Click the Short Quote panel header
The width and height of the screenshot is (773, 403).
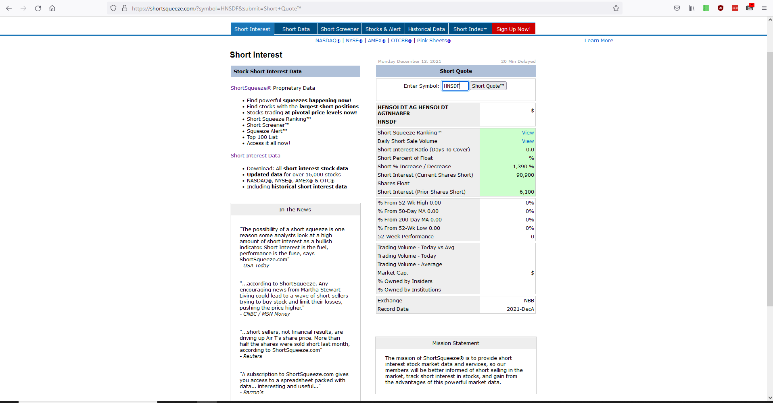point(456,71)
